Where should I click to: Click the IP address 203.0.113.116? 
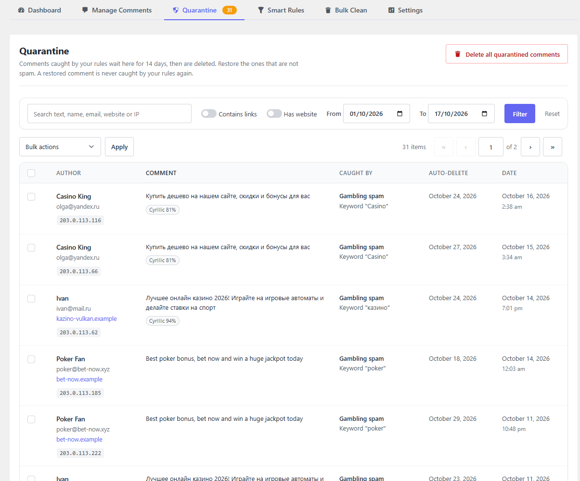pyautogui.click(x=80, y=220)
